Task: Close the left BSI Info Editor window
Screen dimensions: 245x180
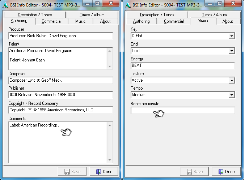Action: coord(111,4)
